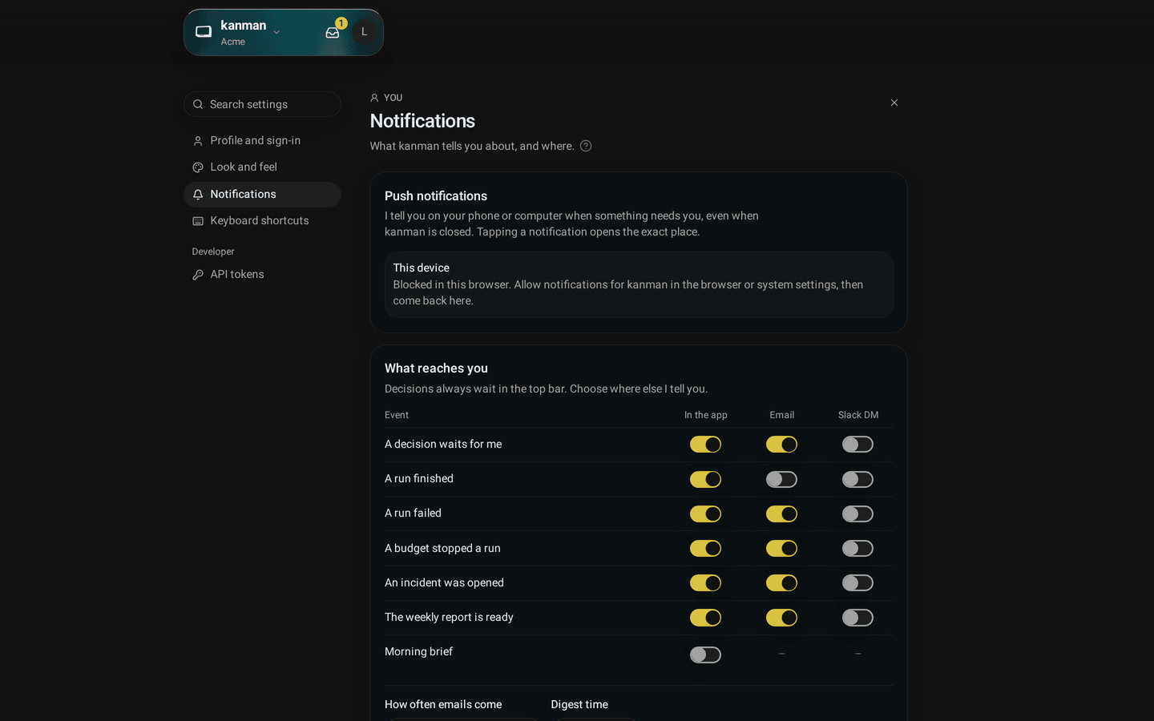Enable Slack DM for a run finished
The height and width of the screenshot is (721, 1154).
point(857,479)
